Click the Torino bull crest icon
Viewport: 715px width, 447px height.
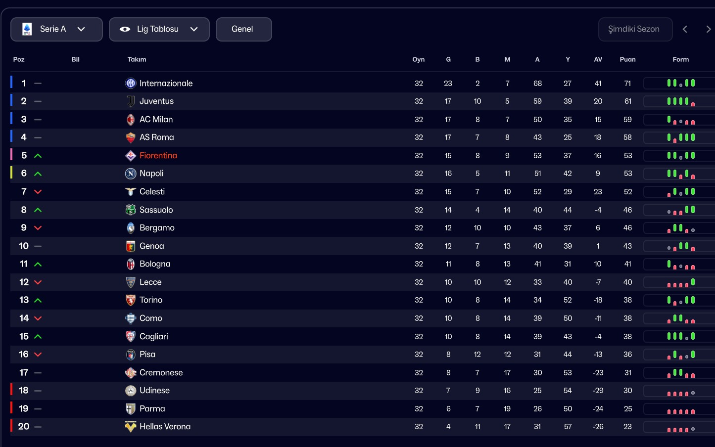pos(131,300)
